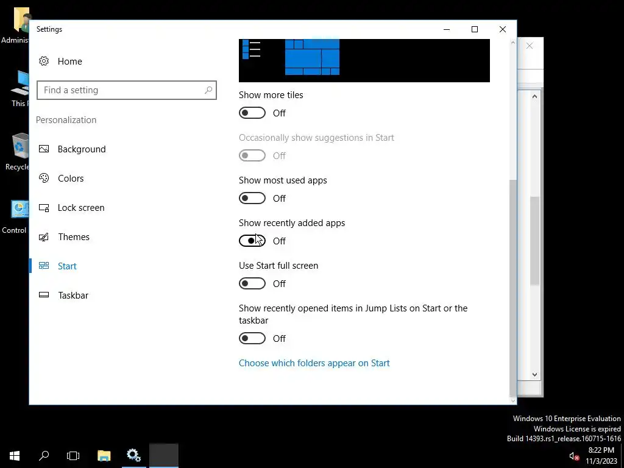
Task: Click background window scrollbar up arrow
Action: [x=534, y=96]
